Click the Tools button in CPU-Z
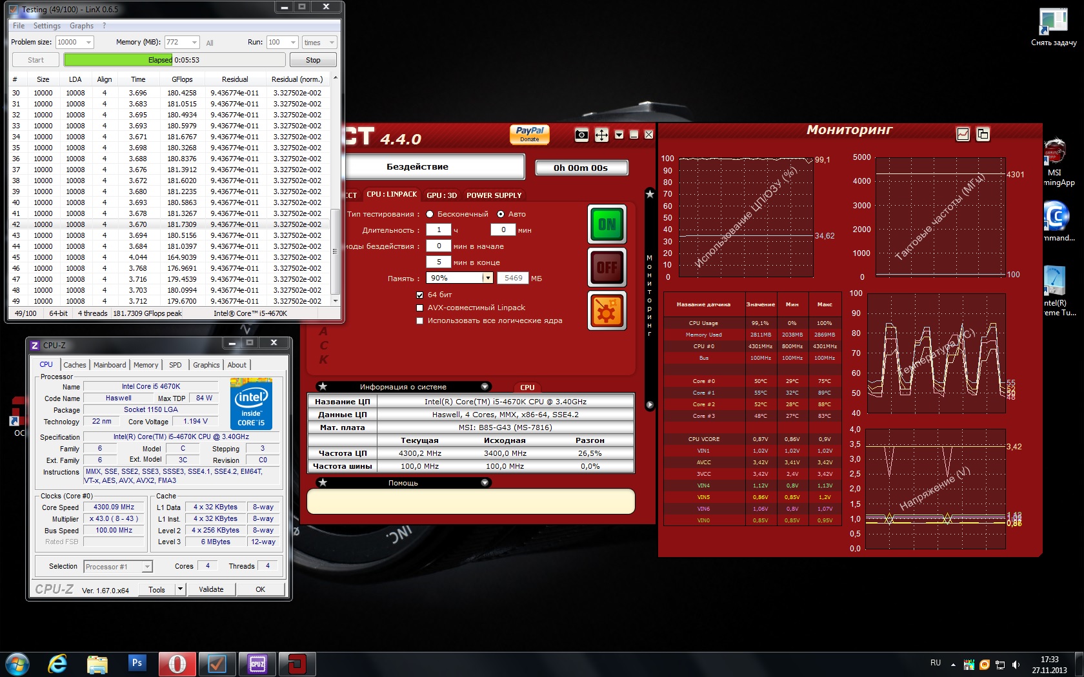 [x=157, y=589]
